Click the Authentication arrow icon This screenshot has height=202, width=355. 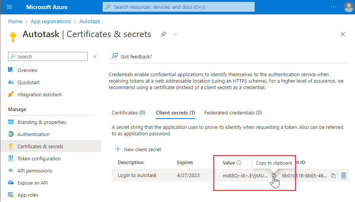pyautogui.click(x=11, y=134)
